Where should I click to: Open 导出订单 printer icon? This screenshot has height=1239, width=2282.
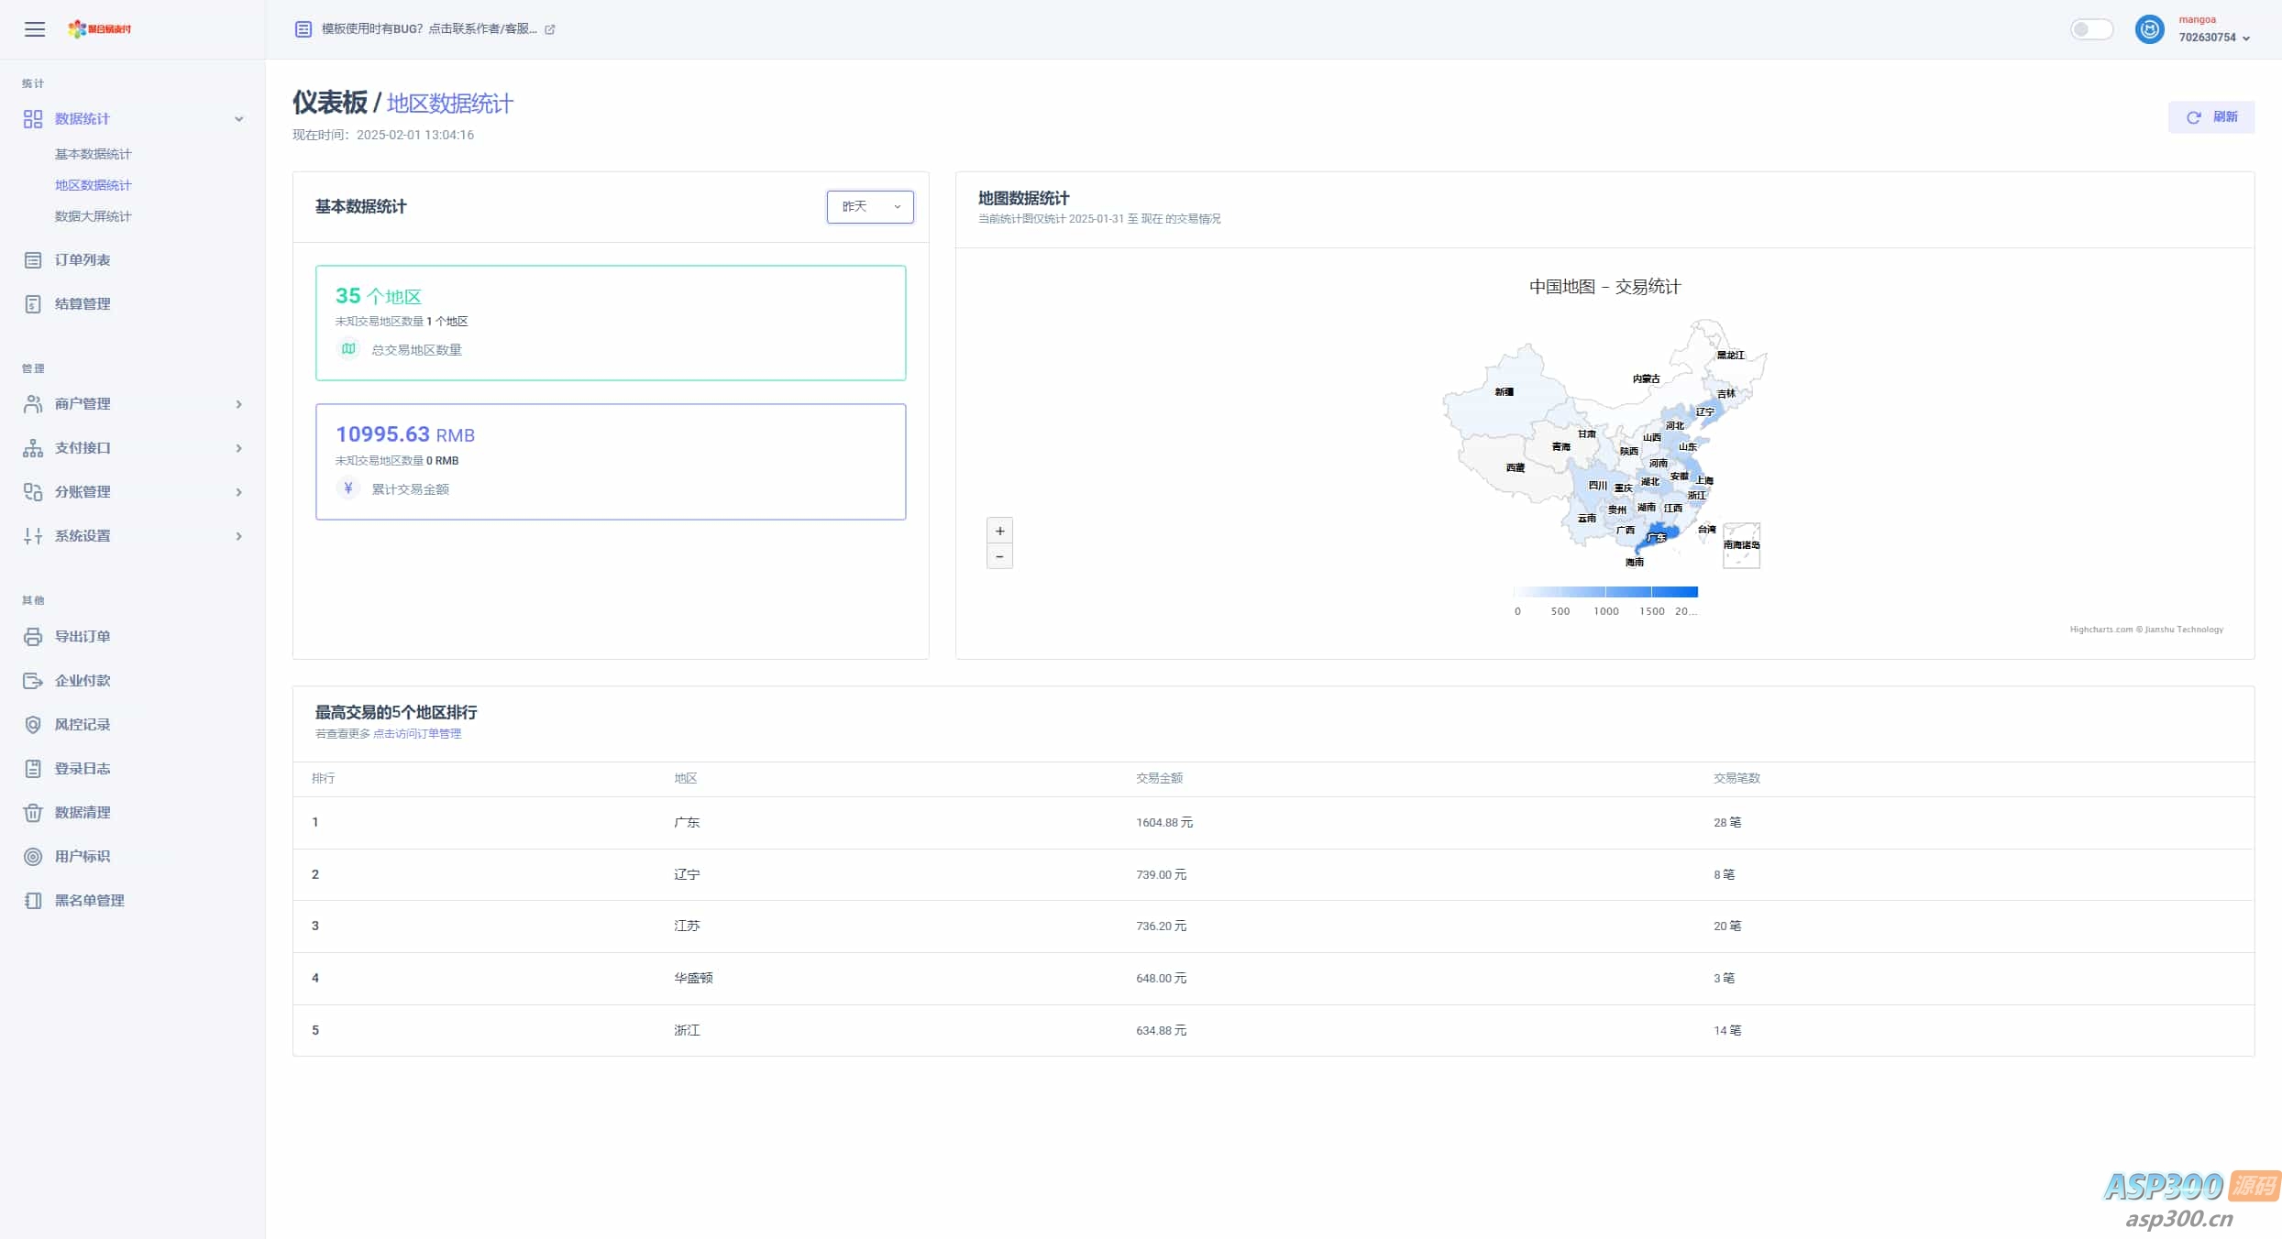[x=33, y=637]
